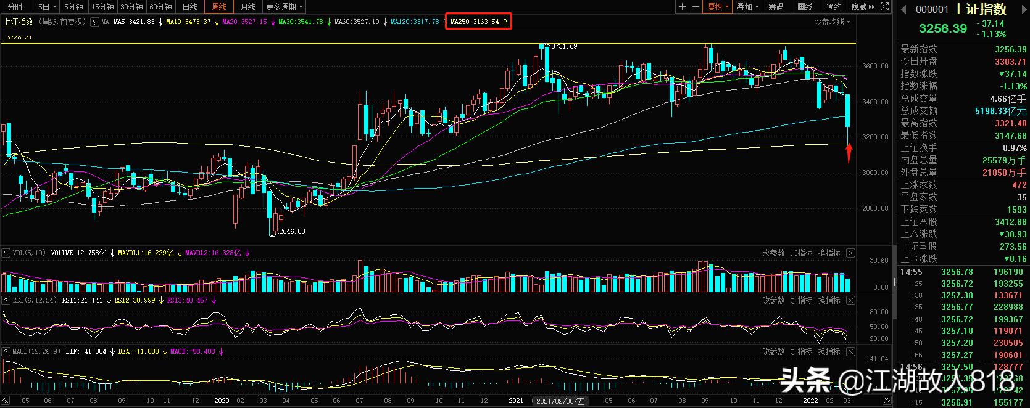Viewport: 1030px width, 408px height.
Task: Switch to 日线 daily chart tab
Action: 190,7
